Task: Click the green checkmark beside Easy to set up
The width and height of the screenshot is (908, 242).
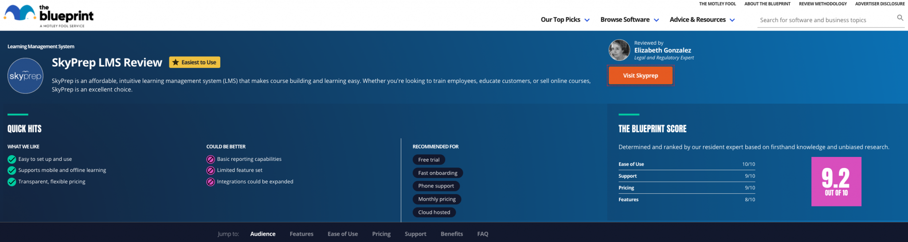Action: click(x=12, y=159)
